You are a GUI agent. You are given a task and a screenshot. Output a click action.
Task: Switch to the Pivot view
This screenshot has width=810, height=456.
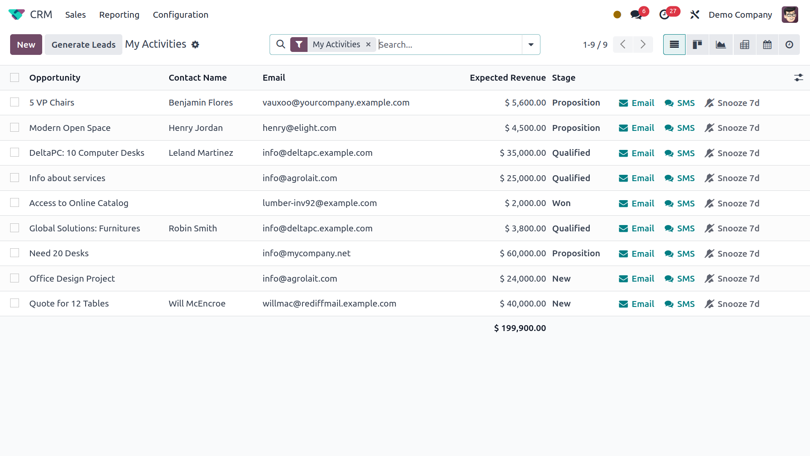[x=745, y=44]
